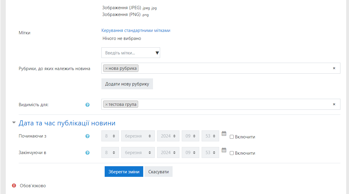Remove the тестова група tag

(x=106, y=105)
